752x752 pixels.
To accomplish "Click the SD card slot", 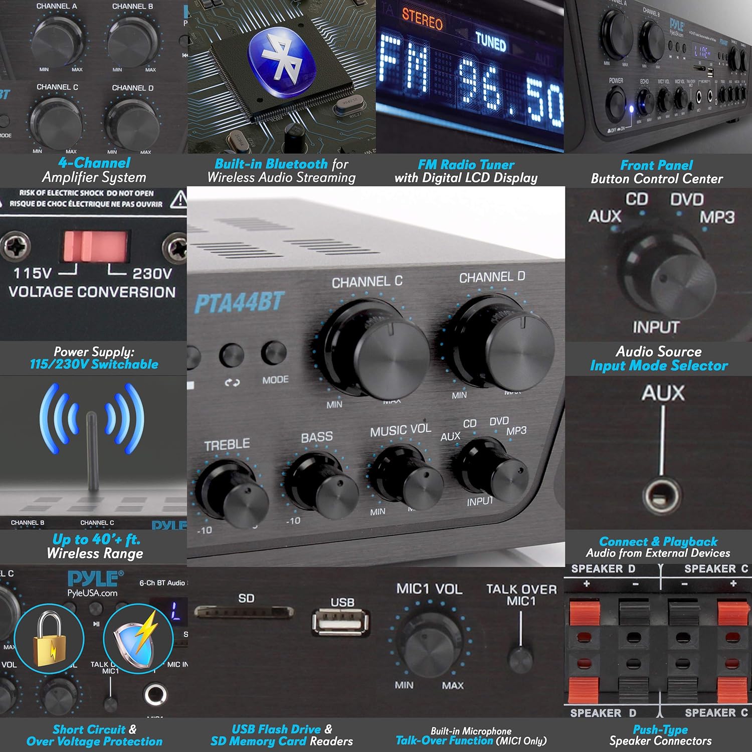I will [x=244, y=612].
